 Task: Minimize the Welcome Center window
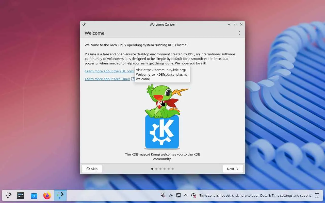229,24
